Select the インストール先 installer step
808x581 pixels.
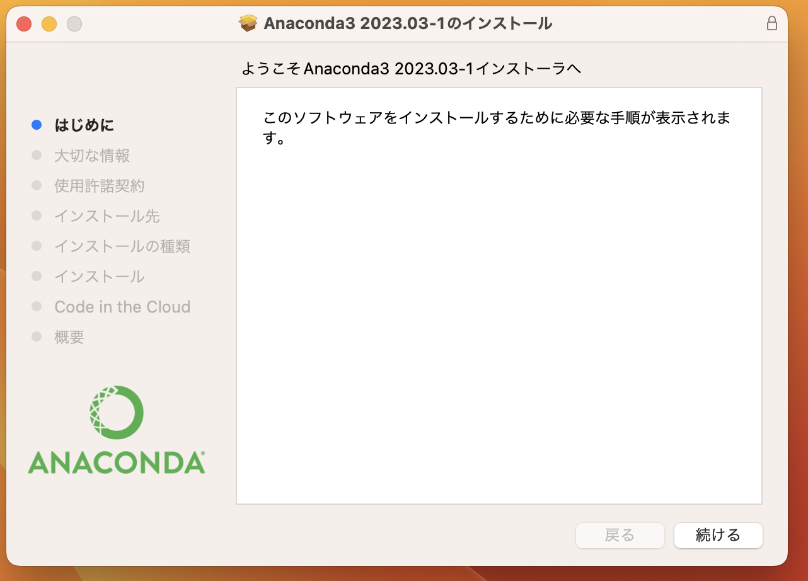pos(108,216)
